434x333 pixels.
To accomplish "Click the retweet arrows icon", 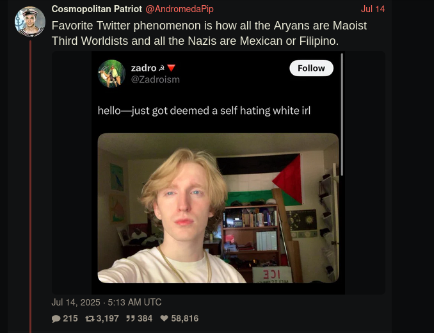I will (x=90, y=319).
